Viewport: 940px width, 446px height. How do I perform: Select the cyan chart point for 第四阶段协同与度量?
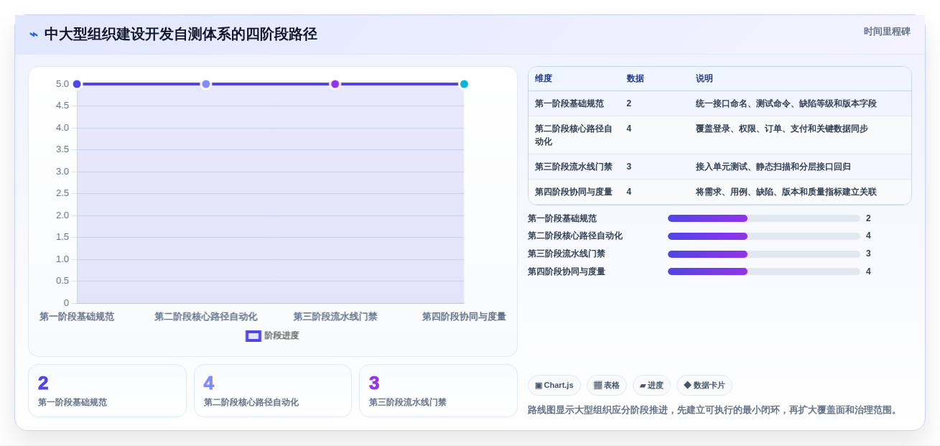click(x=464, y=84)
